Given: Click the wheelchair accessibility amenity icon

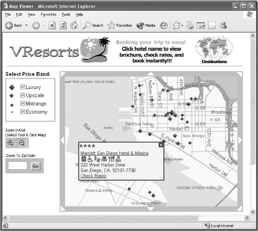Looking at the screenshot, I should 90,159.
